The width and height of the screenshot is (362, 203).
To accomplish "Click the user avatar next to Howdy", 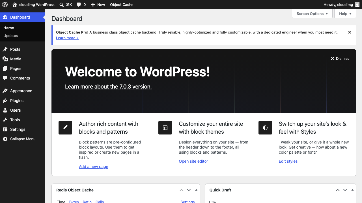I will [357, 5].
